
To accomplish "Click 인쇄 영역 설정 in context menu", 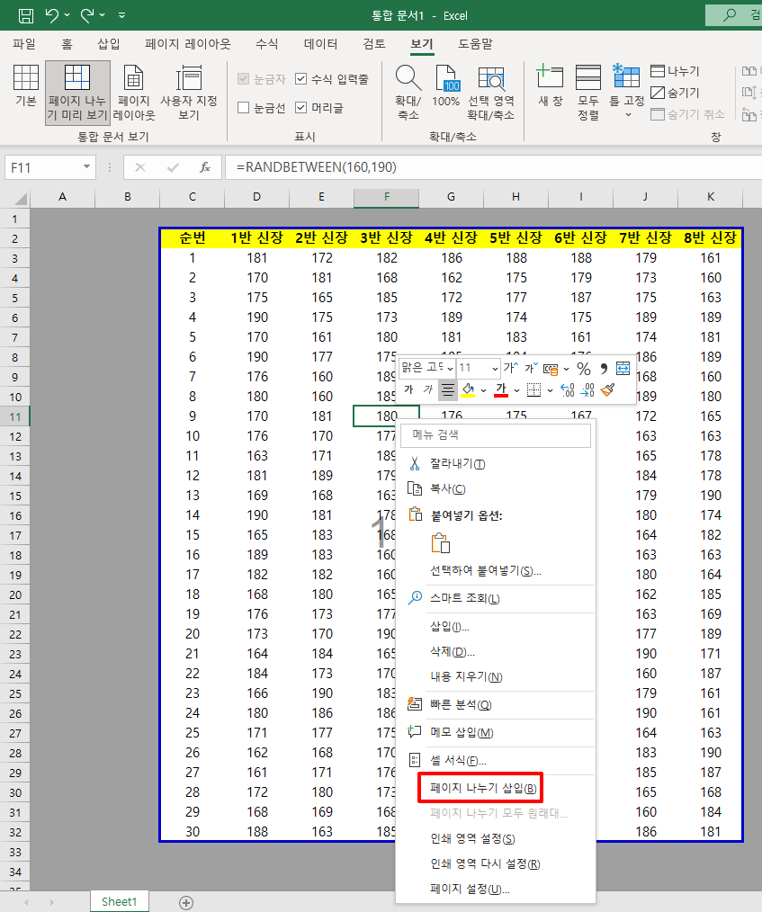I will (x=476, y=838).
